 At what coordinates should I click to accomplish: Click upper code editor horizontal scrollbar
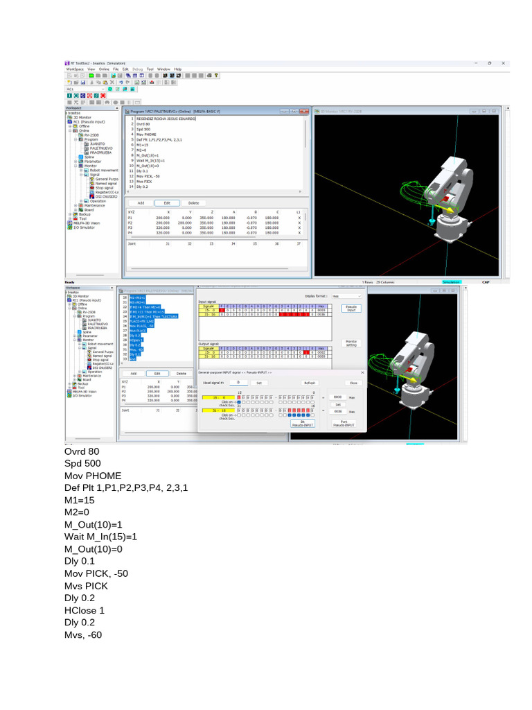coord(213,191)
